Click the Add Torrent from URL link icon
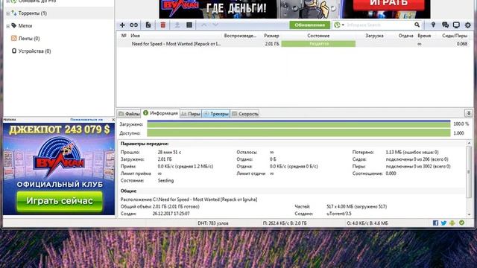 point(133,25)
